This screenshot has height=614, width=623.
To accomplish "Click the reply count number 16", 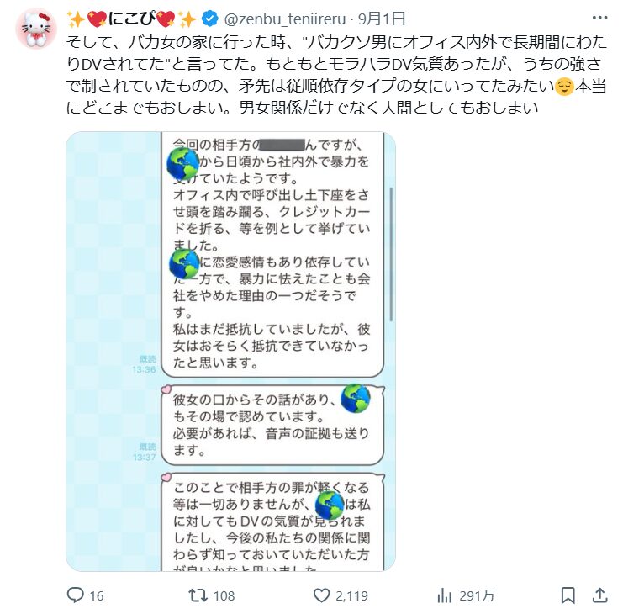I will coord(97,595).
